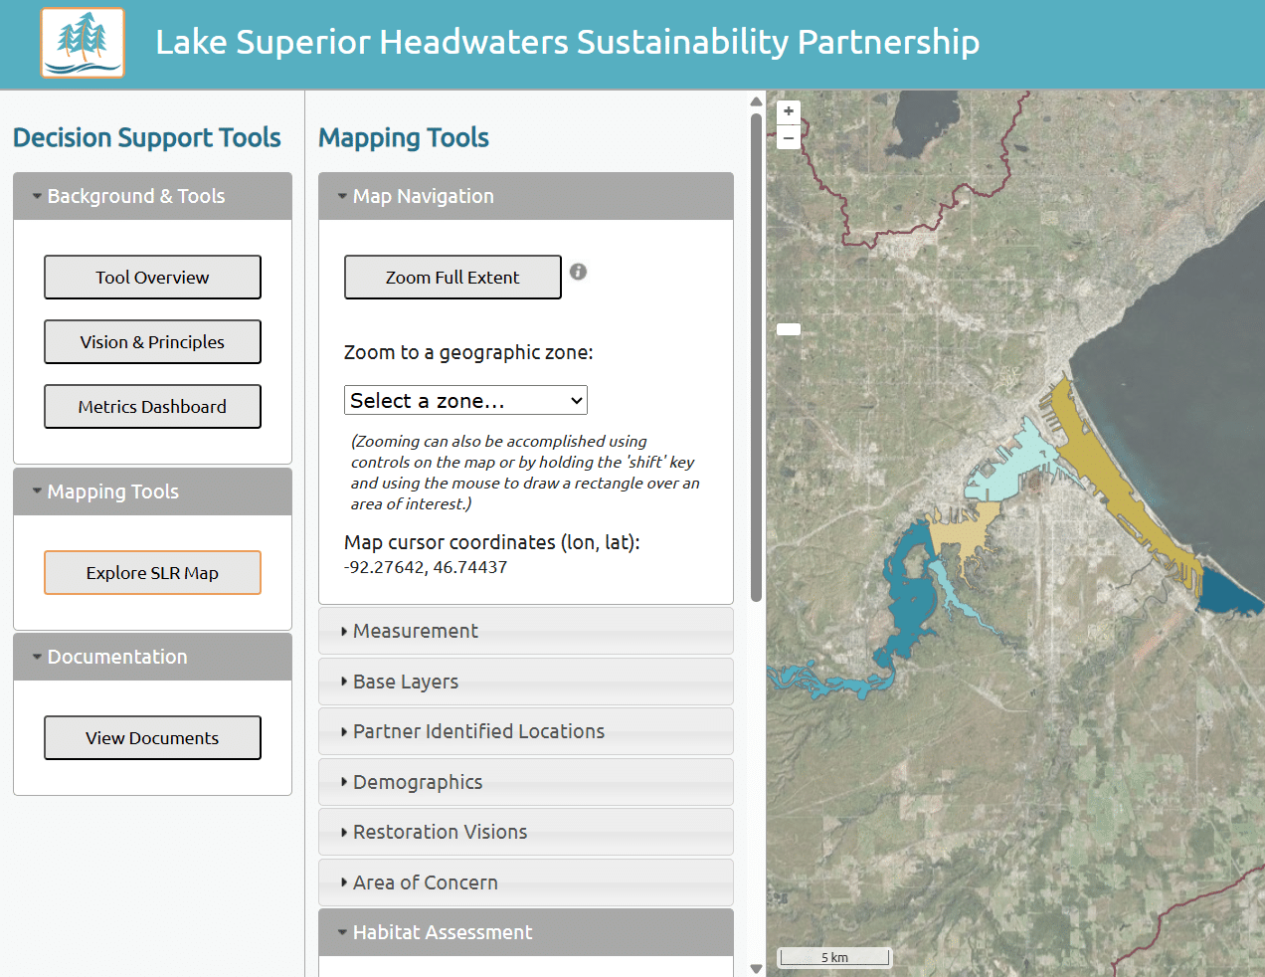Viewport: 1265px width, 977px height.
Task: Click the coordinates value -92.27642, 46.74437
Action: [426, 567]
